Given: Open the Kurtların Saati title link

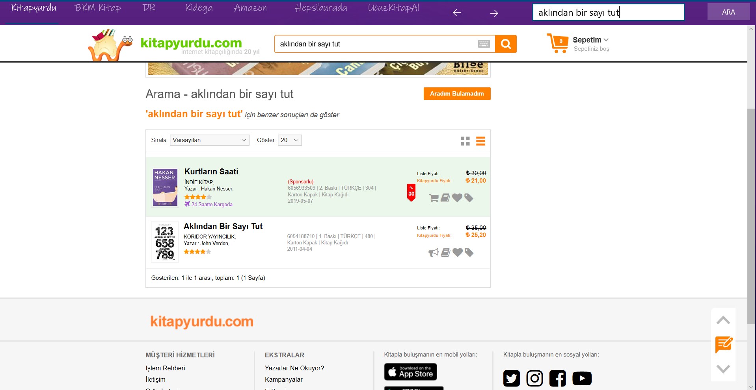Looking at the screenshot, I should pos(211,172).
